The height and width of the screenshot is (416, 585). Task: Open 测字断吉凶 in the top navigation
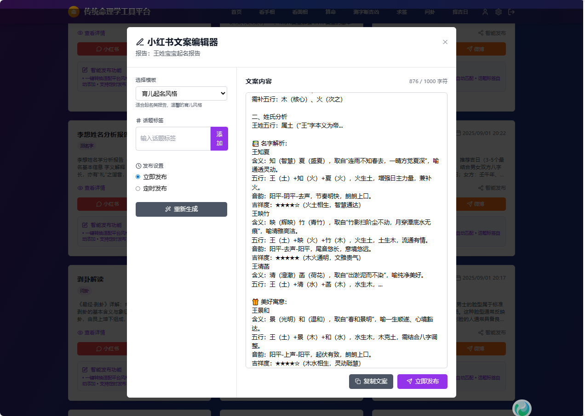pos(367,12)
